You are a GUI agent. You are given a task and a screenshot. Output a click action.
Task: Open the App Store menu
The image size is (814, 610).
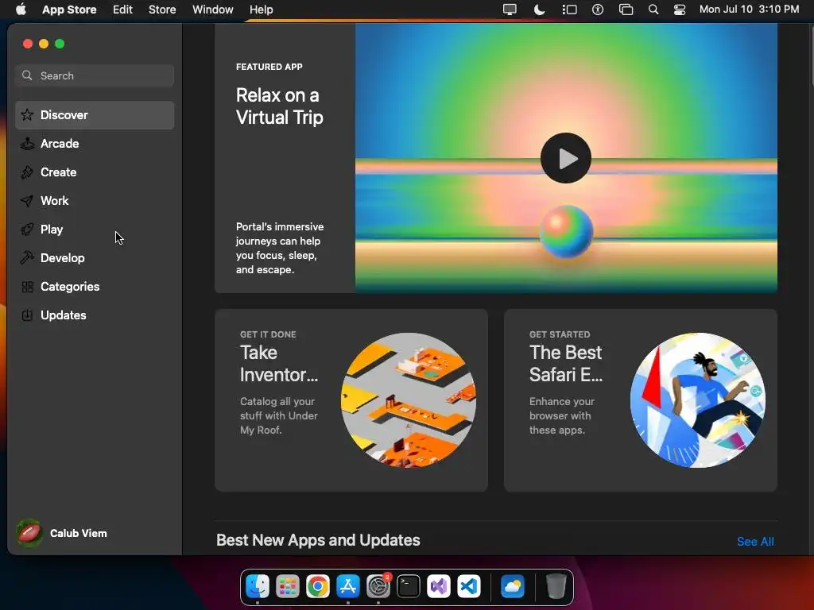click(x=69, y=10)
